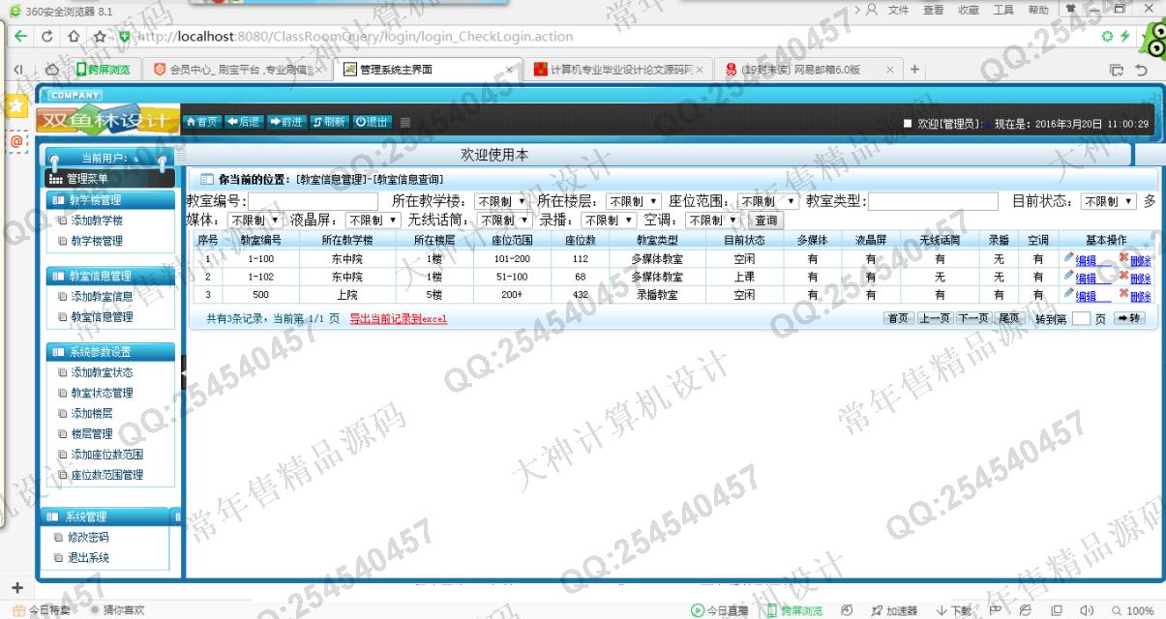Click the 首页 pagination button

(899, 318)
